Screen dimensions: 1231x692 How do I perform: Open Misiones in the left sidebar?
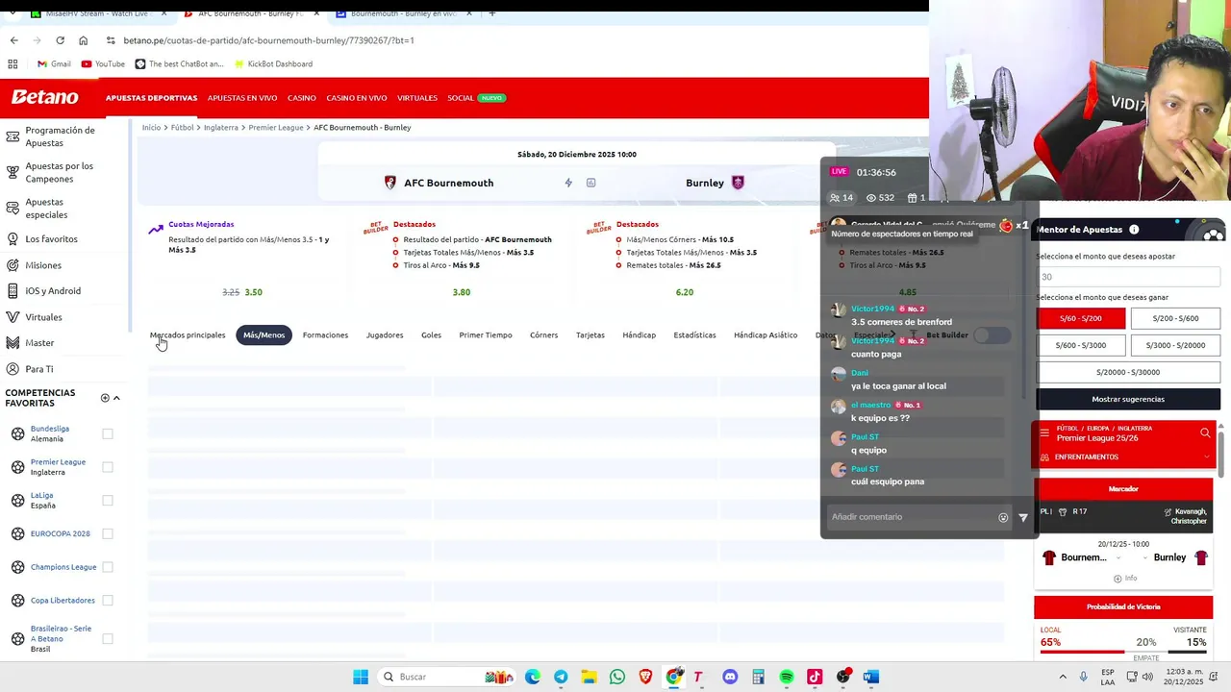43,265
